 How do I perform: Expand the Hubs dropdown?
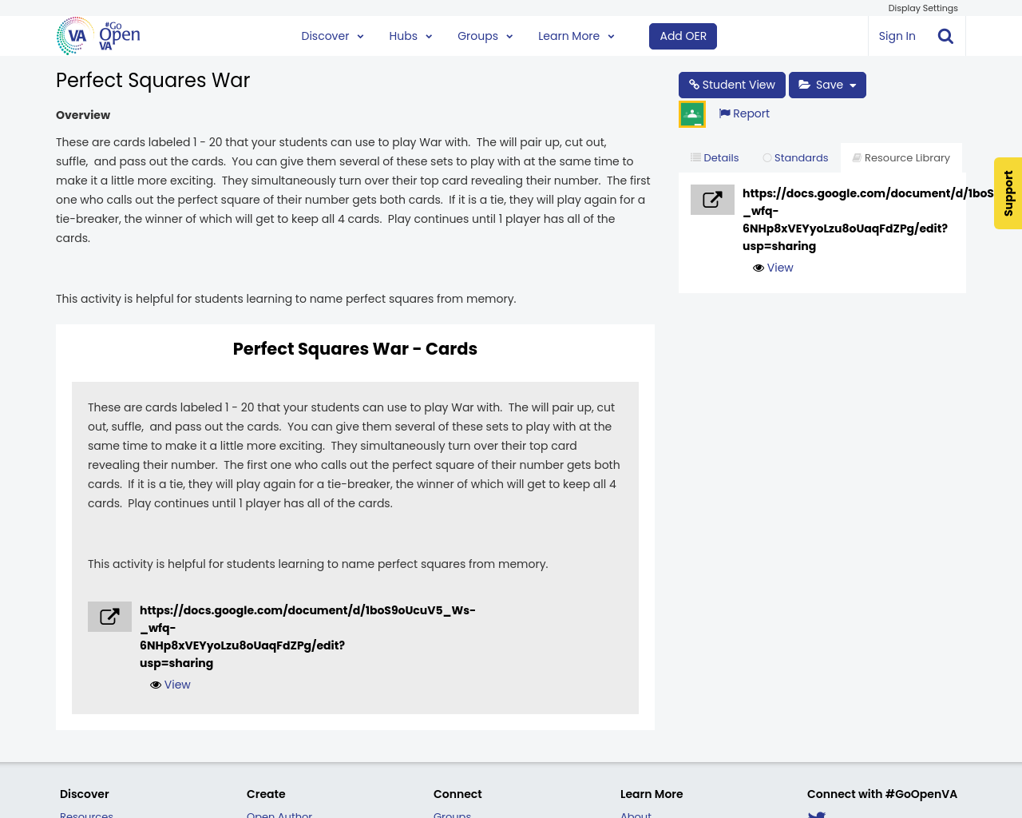410,36
